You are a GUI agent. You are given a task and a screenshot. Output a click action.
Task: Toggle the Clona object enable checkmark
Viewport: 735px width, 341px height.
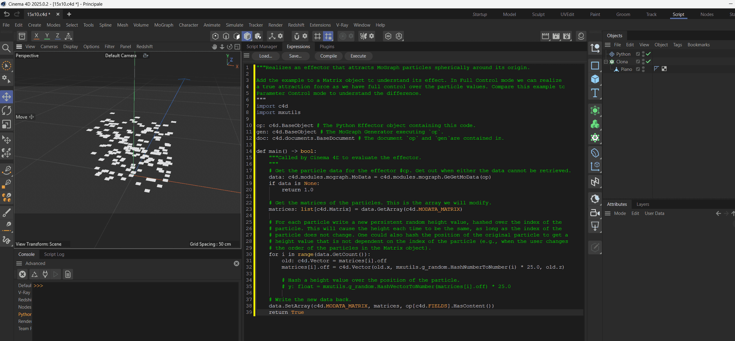click(x=649, y=61)
